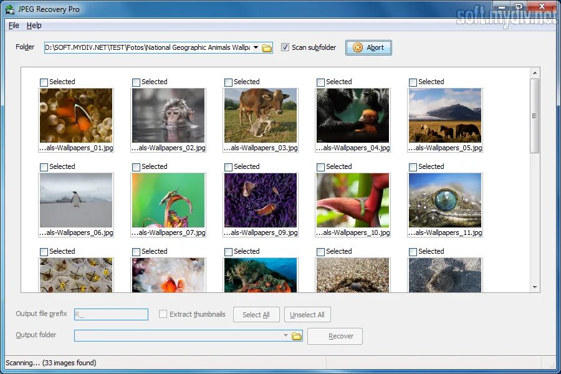Select the orange clownfish on white anemone thumbnail
The width and height of the screenshot is (561, 374).
pyautogui.click(x=168, y=276)
